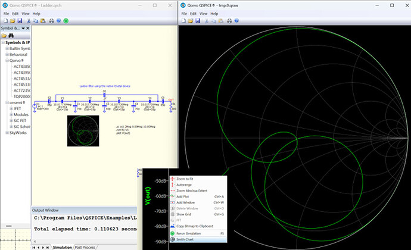This screenshot has height=250, width=411.
Task: Select Smith Chart in context menu
Action: [198, 239]
